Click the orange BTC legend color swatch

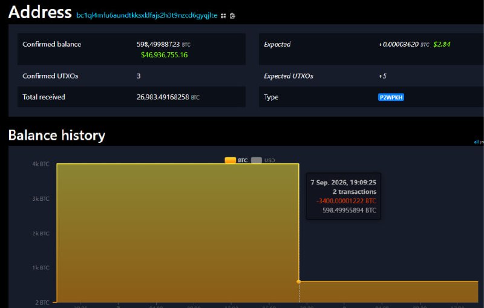[231, 160]
